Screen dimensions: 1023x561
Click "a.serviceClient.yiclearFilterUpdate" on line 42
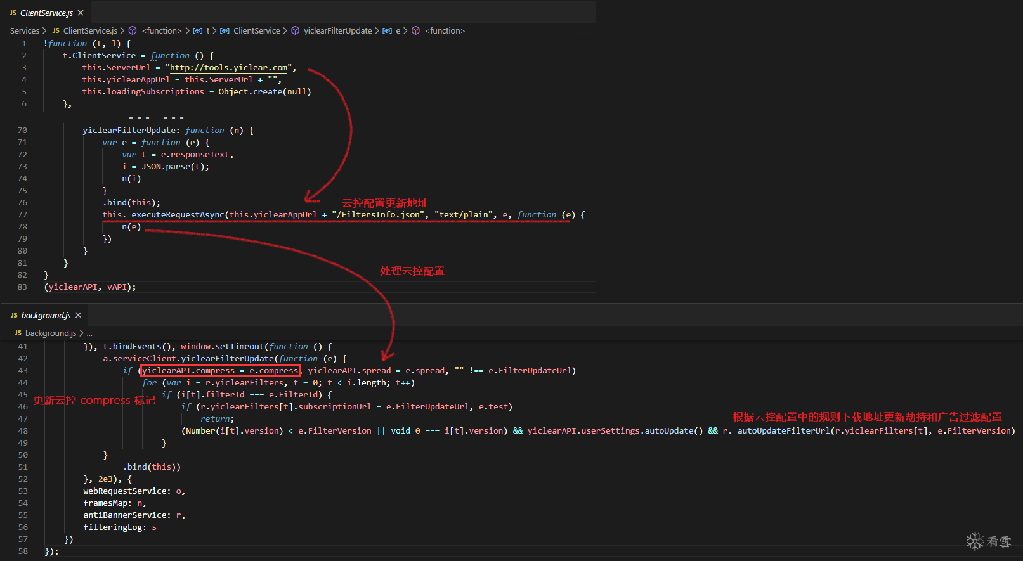coord(188,359)
